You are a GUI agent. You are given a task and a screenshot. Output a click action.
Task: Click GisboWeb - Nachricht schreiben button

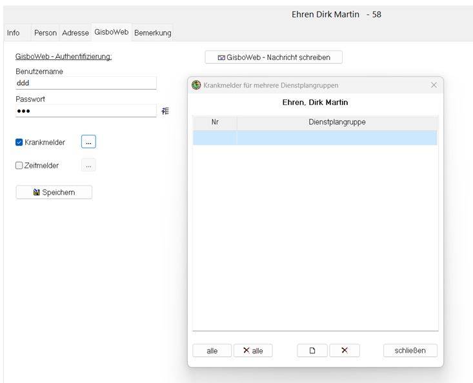click(x=274, y=57)
